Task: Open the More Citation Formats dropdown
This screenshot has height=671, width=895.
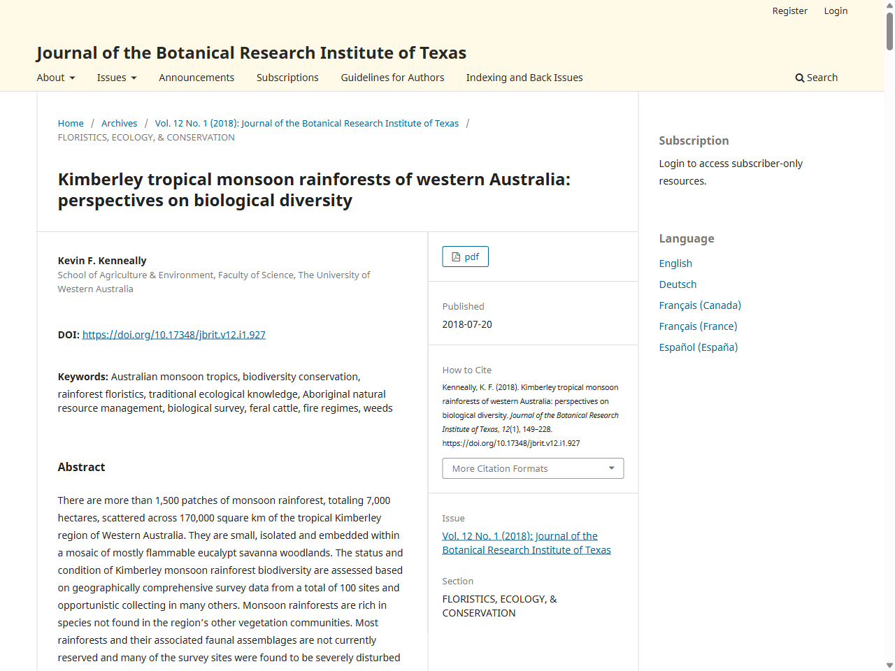Action: coord(533,468)
